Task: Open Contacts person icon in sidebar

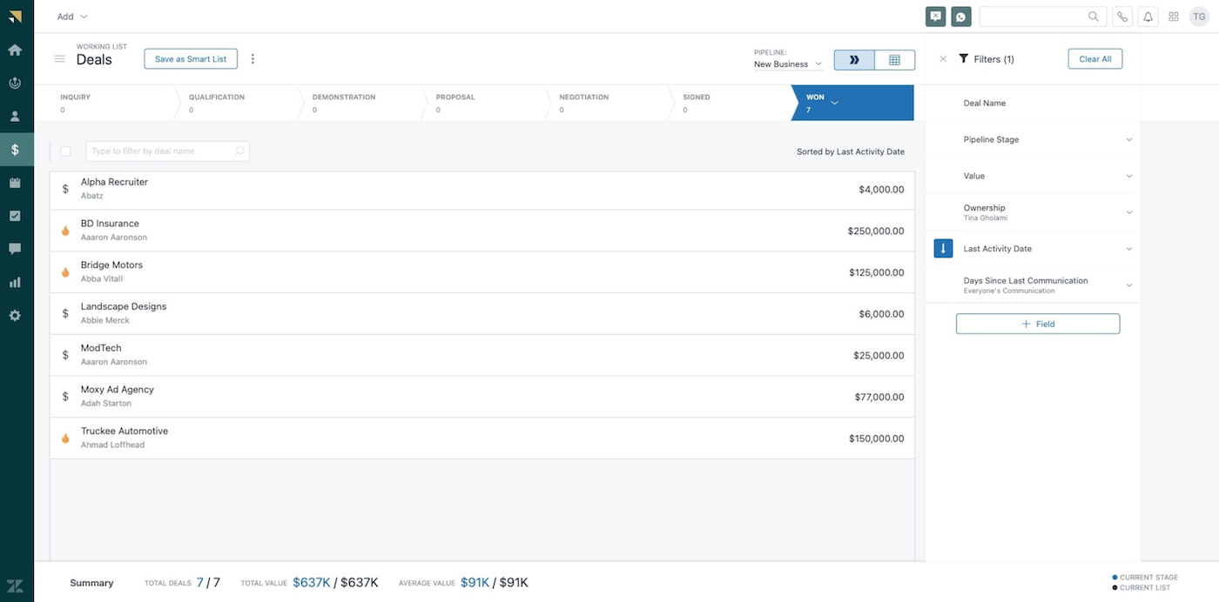Action: point(15,117)
